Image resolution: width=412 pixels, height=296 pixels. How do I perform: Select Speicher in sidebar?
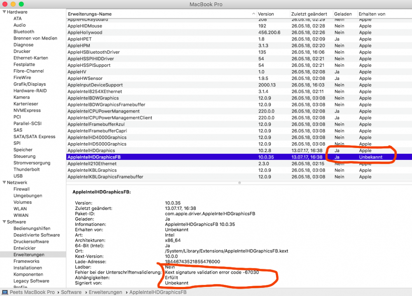[x=23, y=150]
